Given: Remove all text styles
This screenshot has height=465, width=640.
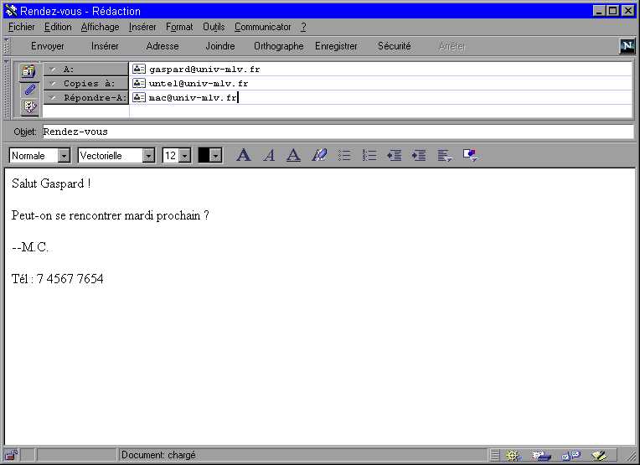Looking at the screenshot, I should coord(318,155).
